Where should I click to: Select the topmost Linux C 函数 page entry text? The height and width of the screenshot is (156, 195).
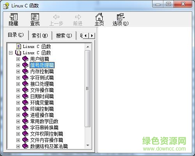37,46
